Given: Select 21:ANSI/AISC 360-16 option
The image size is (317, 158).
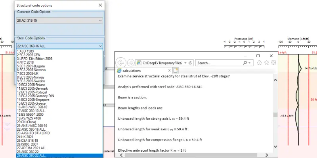Looking at the screenshot, I should pos(32,126).
